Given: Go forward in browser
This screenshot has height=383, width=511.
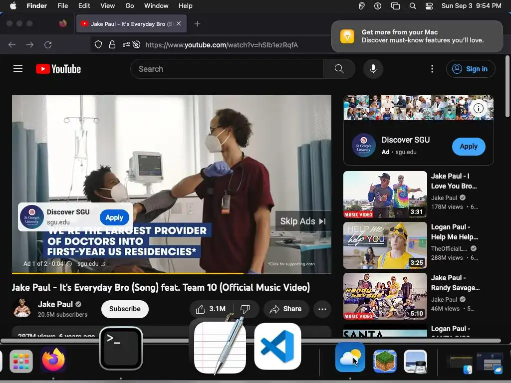Looking at the screenshot, I should [29, 44].
